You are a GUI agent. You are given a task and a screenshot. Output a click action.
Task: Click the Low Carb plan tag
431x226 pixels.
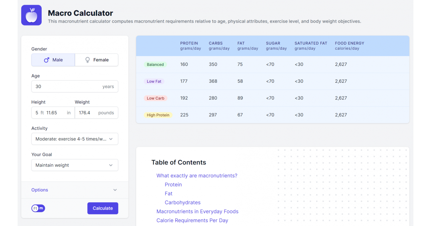pyautogui.click(x=156, y=98)
